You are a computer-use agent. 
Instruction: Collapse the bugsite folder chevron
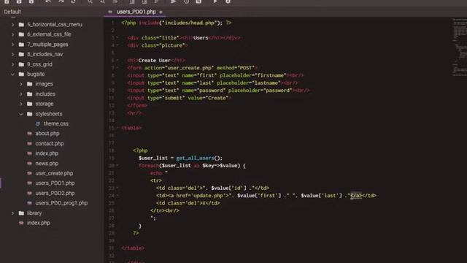coord(13,74)
